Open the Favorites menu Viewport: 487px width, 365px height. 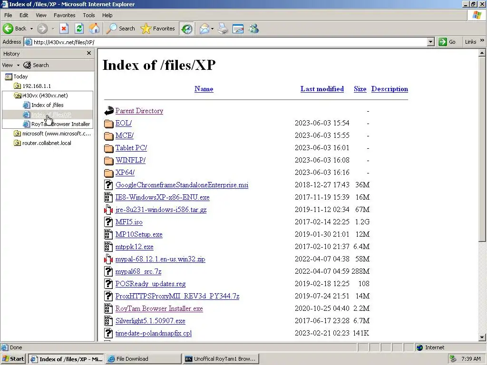point(64,15)
